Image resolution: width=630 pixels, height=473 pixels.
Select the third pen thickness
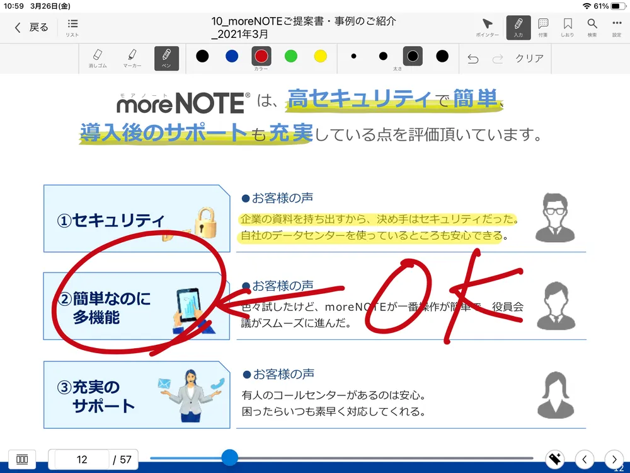coord(413,56)
